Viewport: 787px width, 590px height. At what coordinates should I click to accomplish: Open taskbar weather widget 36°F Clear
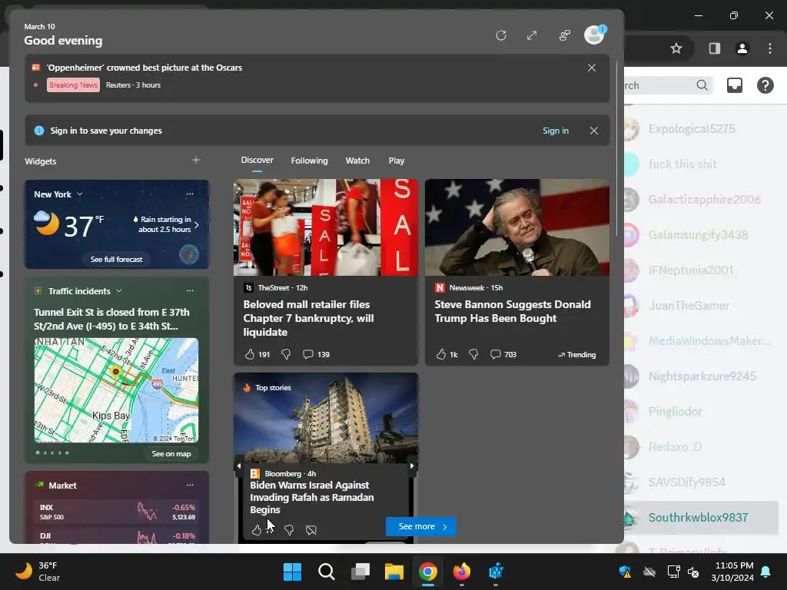tap(38, 572)
